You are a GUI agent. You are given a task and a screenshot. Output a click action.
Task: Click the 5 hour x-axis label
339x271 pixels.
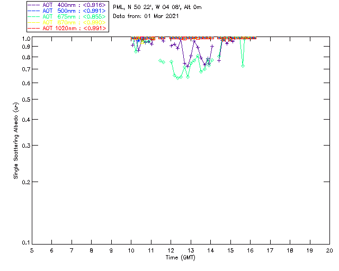(32, 250)
